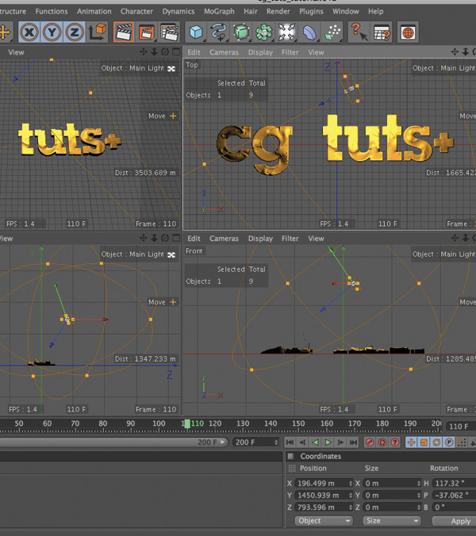Toggle rotation keyframe recording
Image resolution: width=476 pixels, height=536 pixels.
click(x=436, y=442)
